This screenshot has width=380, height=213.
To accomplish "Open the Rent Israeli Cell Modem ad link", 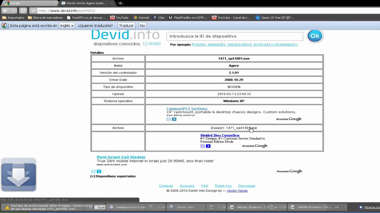I will pyautogui.click(x=121, y=157).
